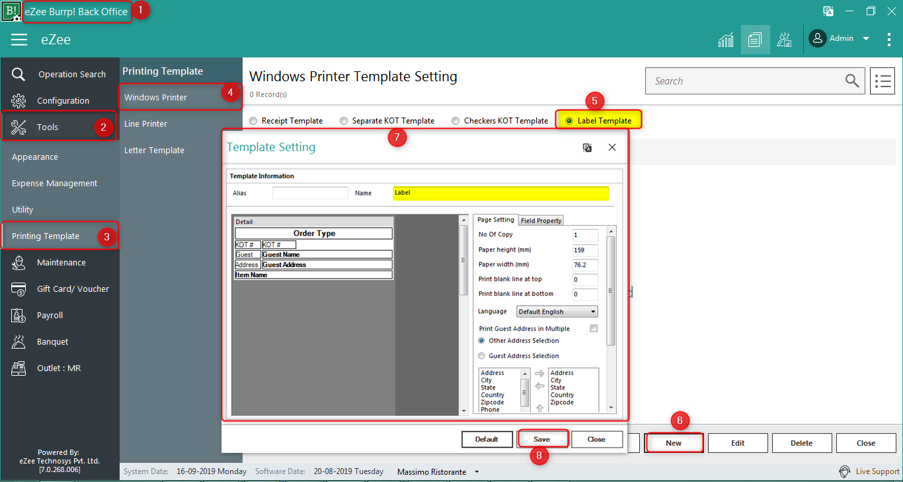903x482 pixels.
Task: Click the Configuration gear icon
Action: point(19,100)
